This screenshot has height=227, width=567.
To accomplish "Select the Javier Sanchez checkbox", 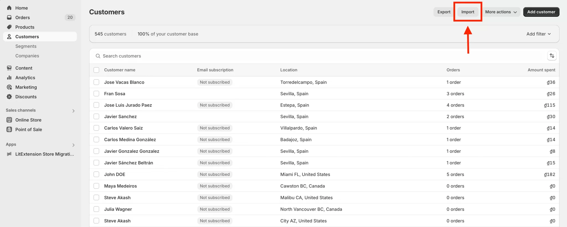I will click(x=96, y=117).
